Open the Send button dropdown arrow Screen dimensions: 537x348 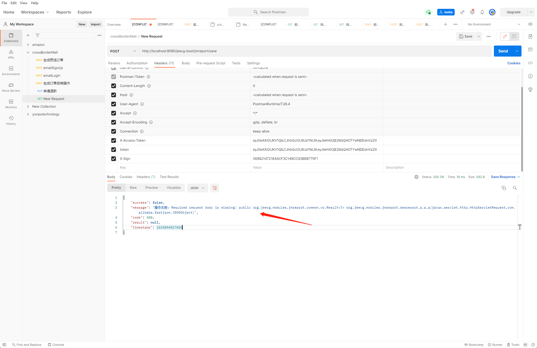517,51
